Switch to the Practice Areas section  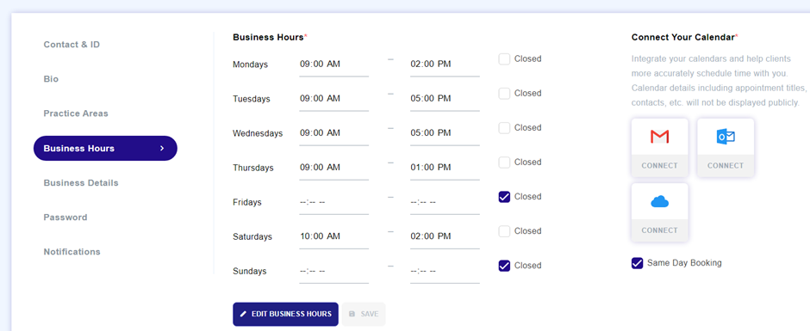(x=76, y=113)
